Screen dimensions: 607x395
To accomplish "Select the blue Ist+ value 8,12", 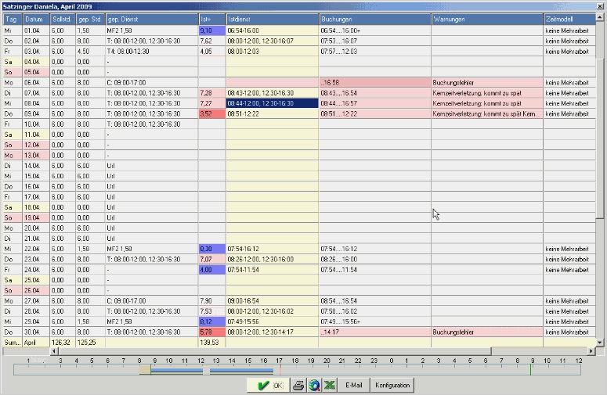I will tap(211, 321).
